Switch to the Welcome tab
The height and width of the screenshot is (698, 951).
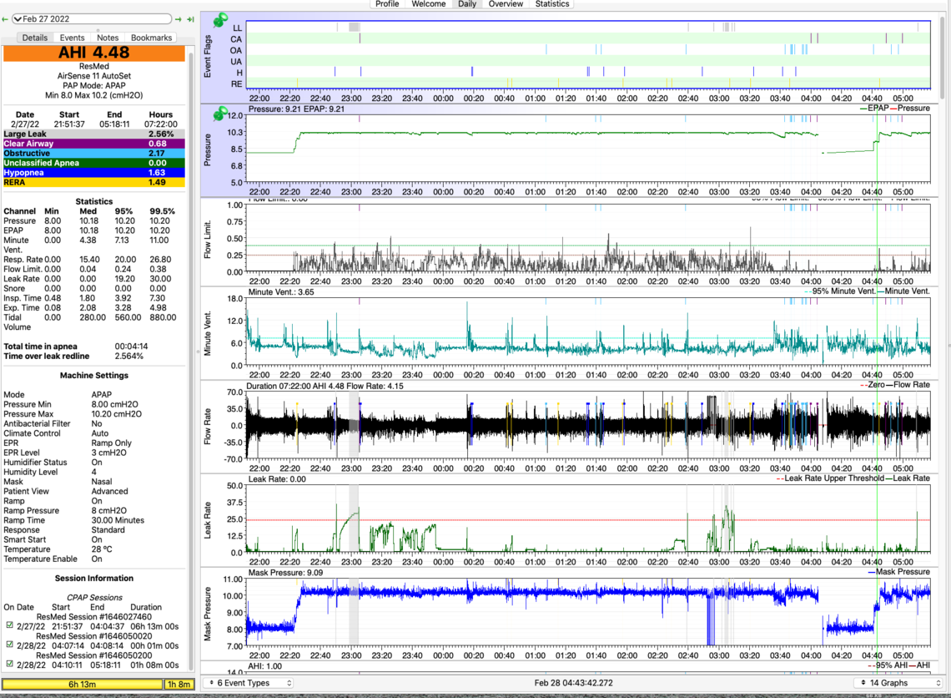coord(429,3)
